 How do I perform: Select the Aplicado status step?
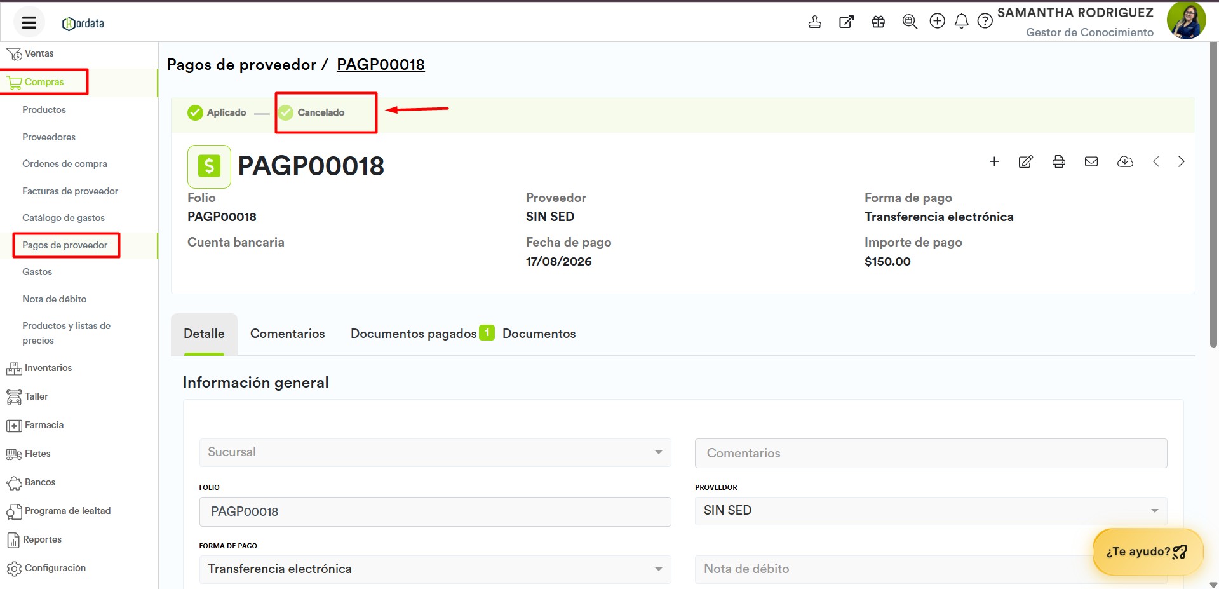coord(217,112)
